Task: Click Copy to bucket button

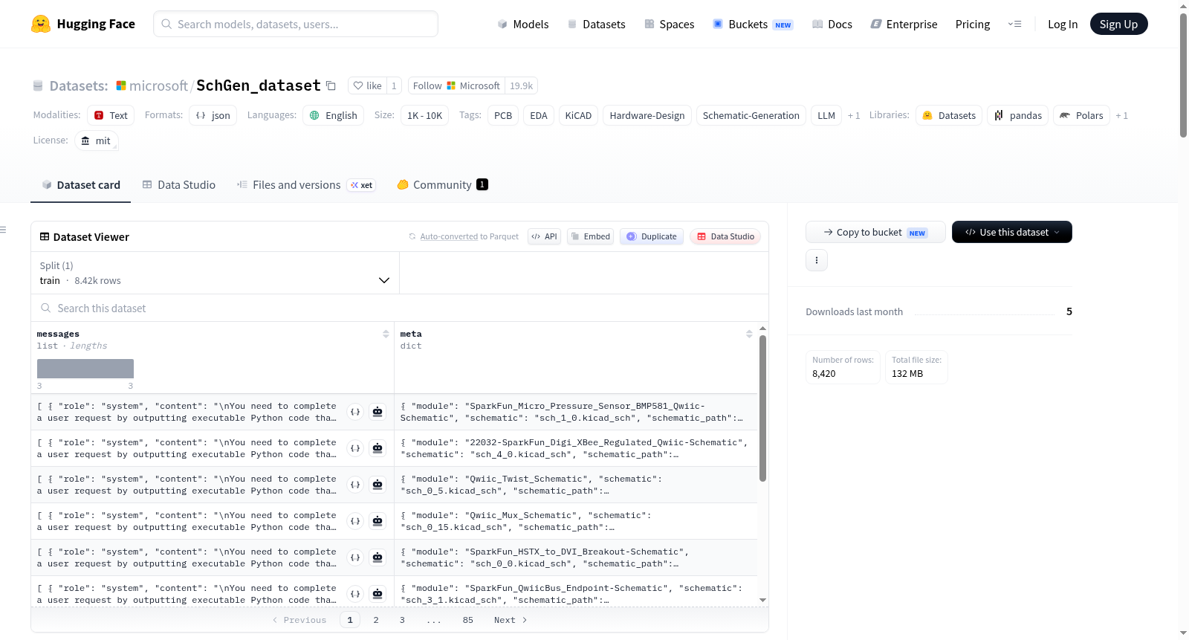Action: 875,232
